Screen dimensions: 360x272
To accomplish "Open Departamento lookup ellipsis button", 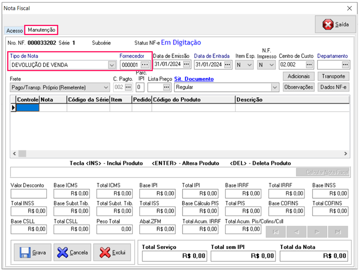I will pyautogui.click(x=345, y=65).
